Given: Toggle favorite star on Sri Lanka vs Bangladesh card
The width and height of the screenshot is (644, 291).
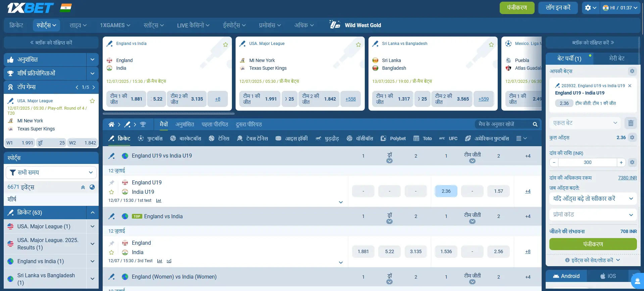Looking at the screenshot, I should pyautogui.click(x=491, y=45).
